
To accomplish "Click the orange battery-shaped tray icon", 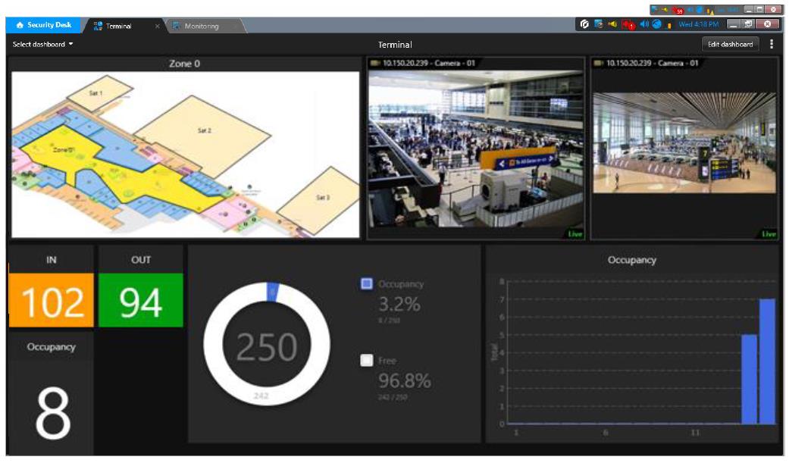I will pos(669,25).
